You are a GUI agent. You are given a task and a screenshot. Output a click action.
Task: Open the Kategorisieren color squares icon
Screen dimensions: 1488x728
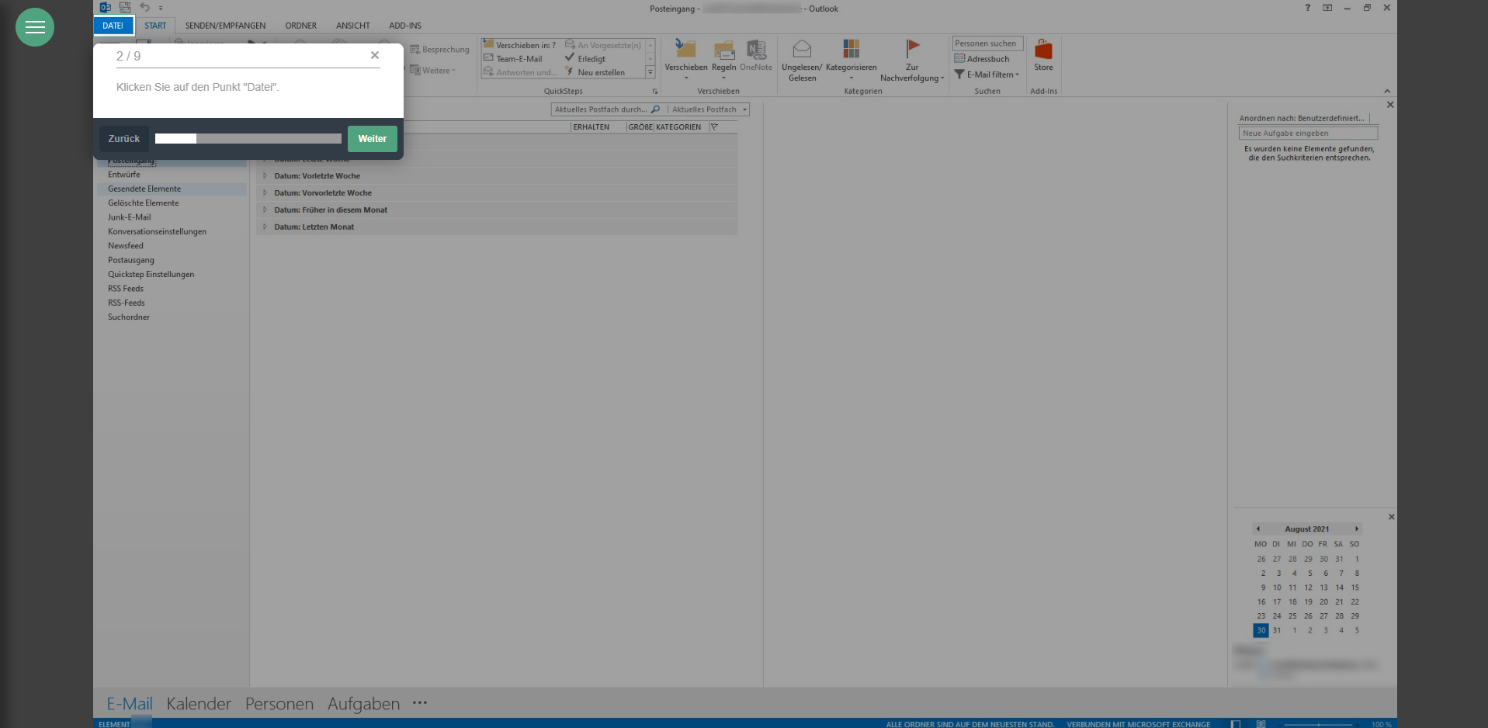pos(851,50)
